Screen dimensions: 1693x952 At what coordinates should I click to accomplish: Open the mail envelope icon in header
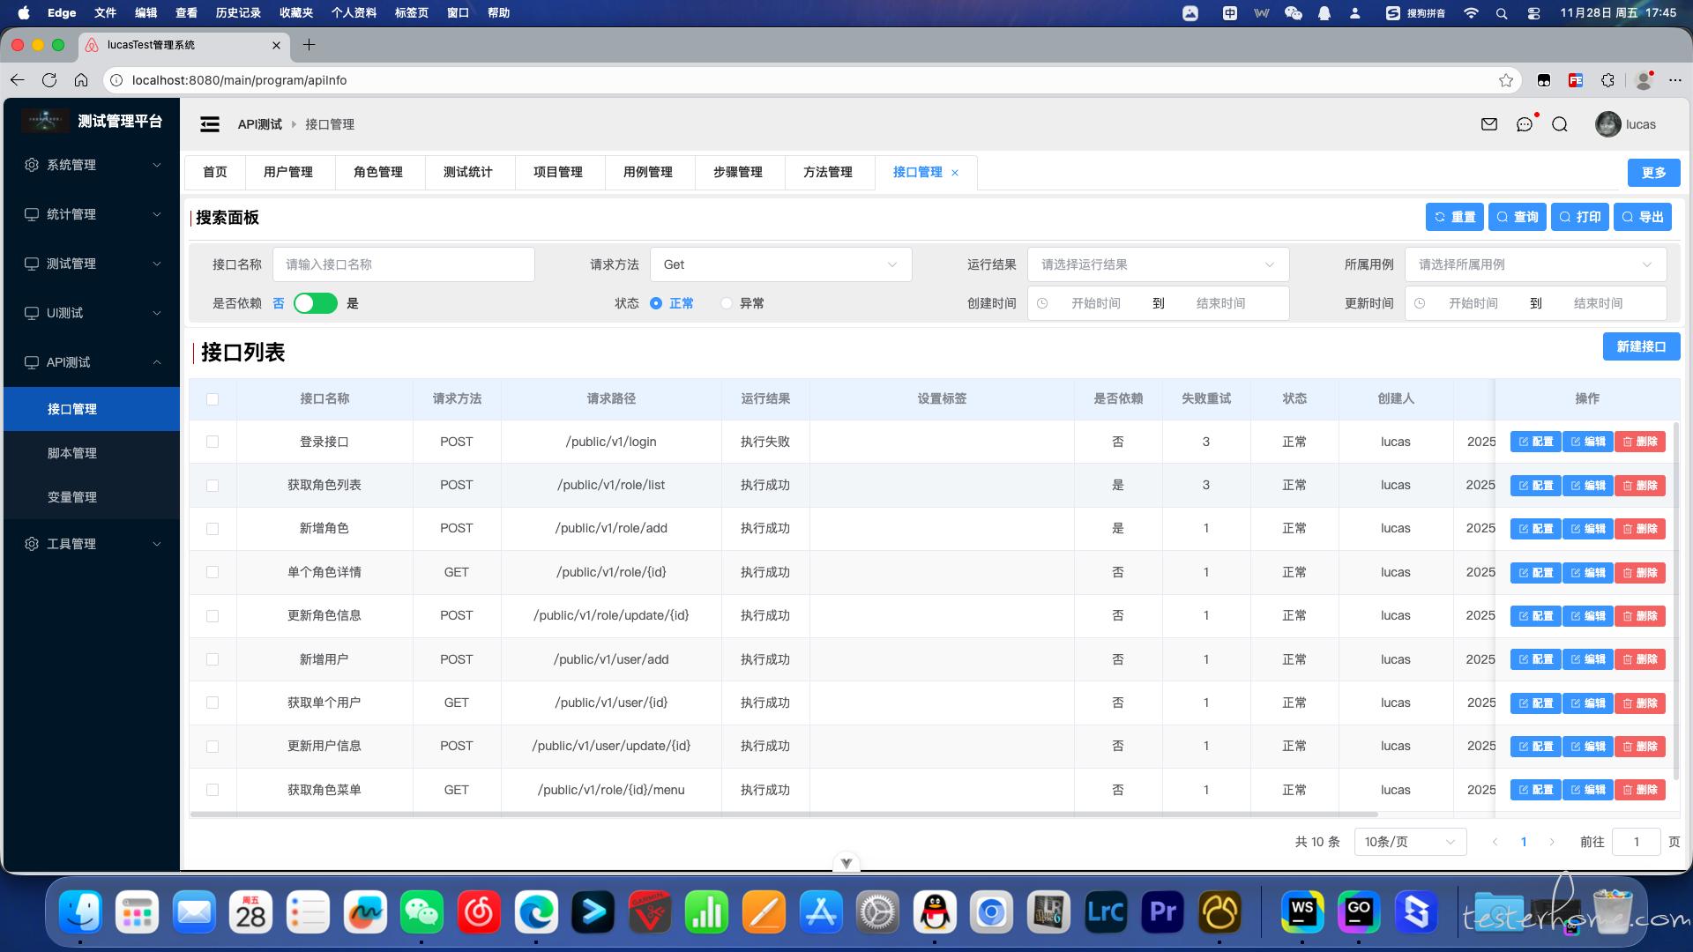(1489, 124)
